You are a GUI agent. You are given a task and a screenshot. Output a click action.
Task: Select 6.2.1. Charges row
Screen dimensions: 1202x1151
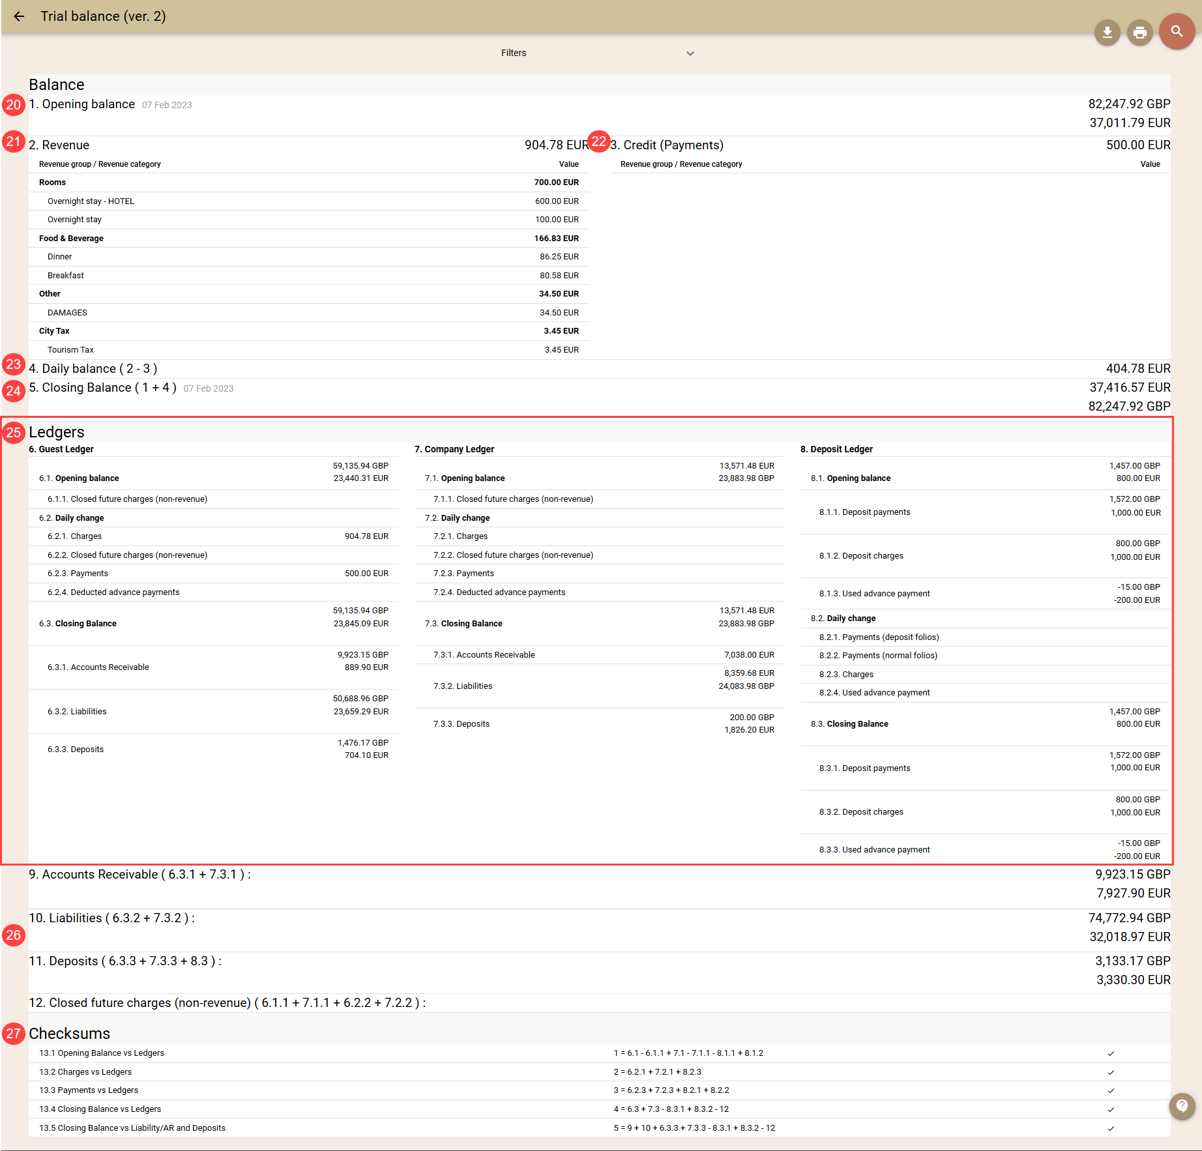click(214, 536)
